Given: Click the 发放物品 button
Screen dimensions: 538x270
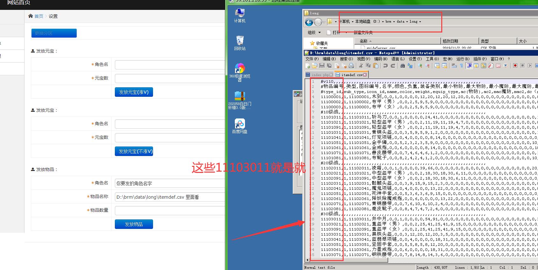Looking at the screenshot, I should [134, 224].
